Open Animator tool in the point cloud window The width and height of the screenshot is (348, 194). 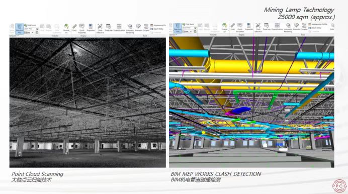[138, 28]
